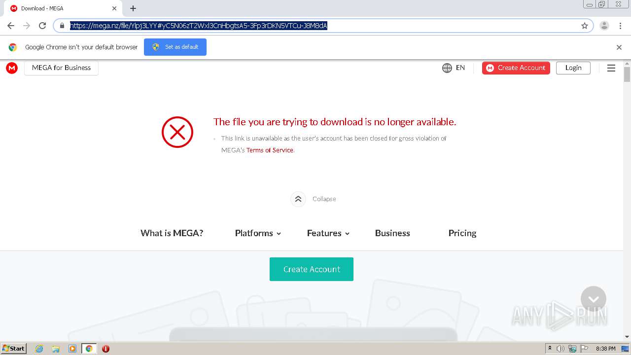Open the Terms of Service link
The width and height of the screenshot is (631, 355).
(x=270, y=150)
